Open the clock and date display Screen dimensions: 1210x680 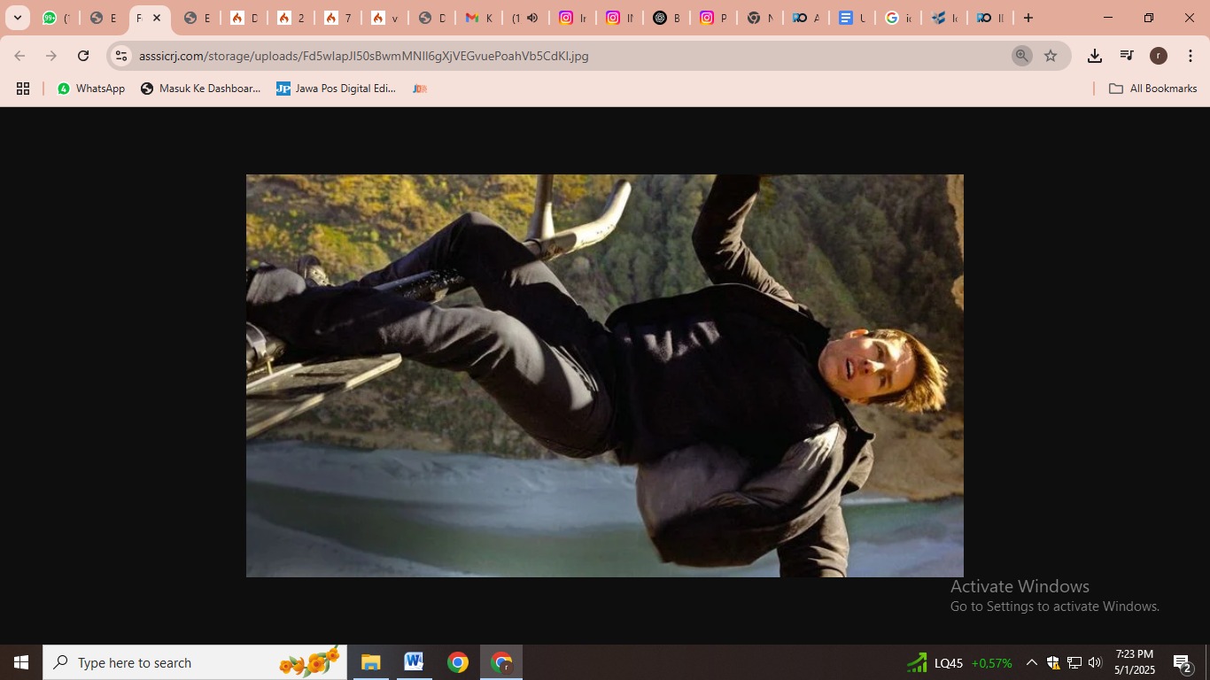pos(1134,662)
